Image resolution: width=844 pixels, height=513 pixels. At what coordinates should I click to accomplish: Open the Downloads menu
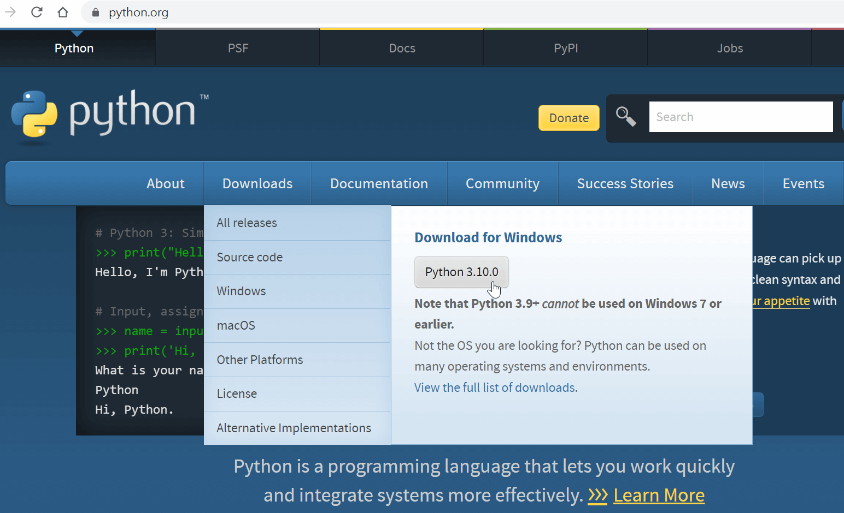[x=257, y=183]
